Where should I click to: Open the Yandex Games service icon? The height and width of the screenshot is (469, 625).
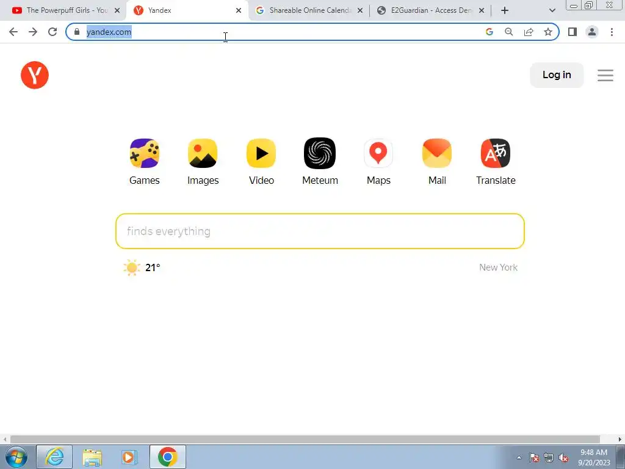tap(144, 153)
